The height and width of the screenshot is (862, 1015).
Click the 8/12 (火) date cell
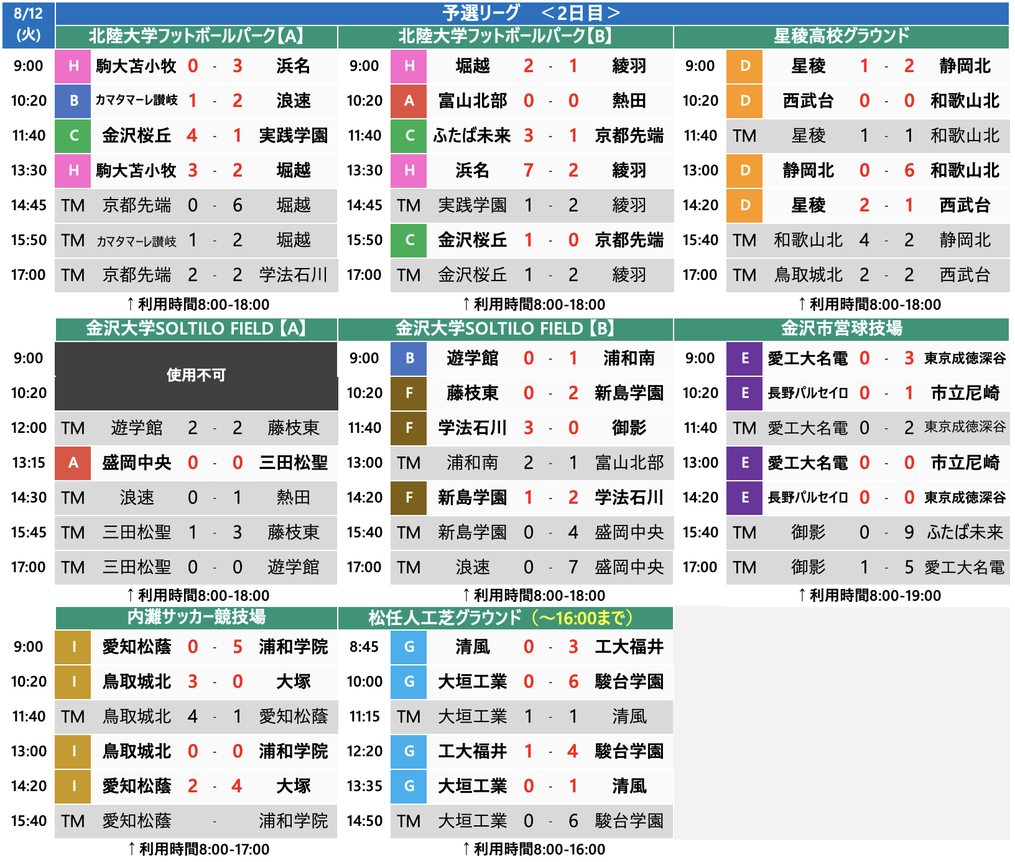pos(28,25)
